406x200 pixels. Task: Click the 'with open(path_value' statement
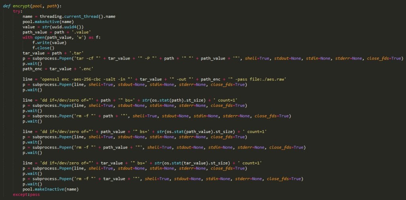(61, 37)
